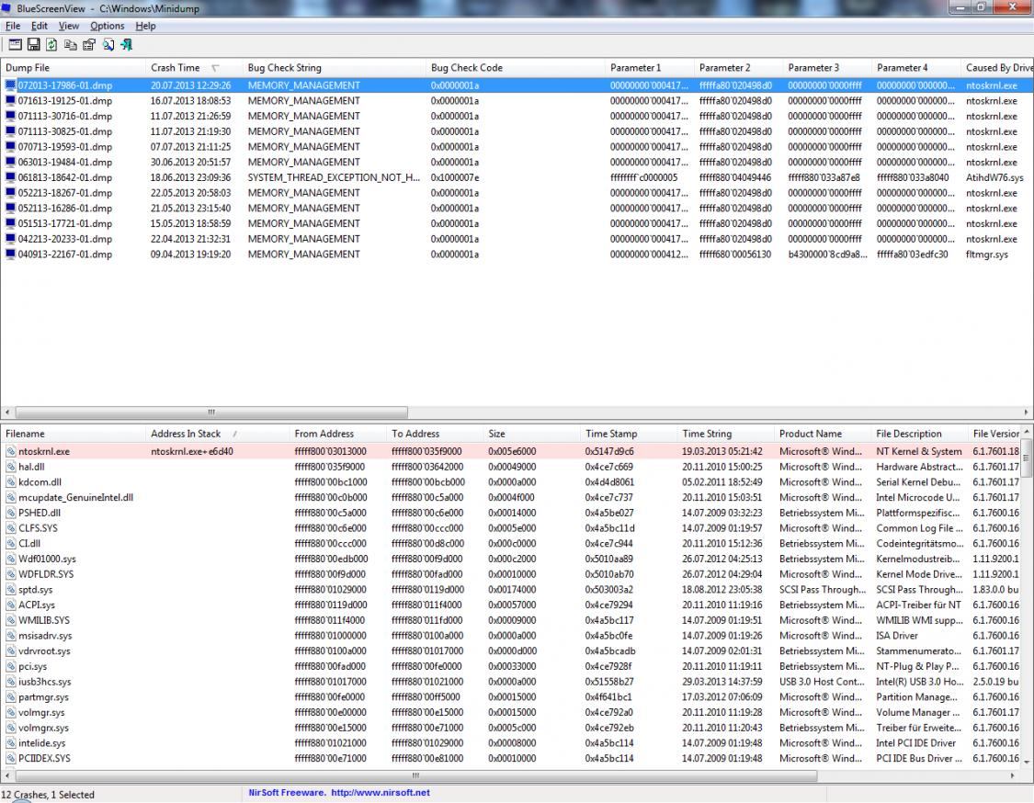Click the USB 3.0 Host Cont... product name
The width and height of the screenshot is (1034, 803).
tap(822, 682)
